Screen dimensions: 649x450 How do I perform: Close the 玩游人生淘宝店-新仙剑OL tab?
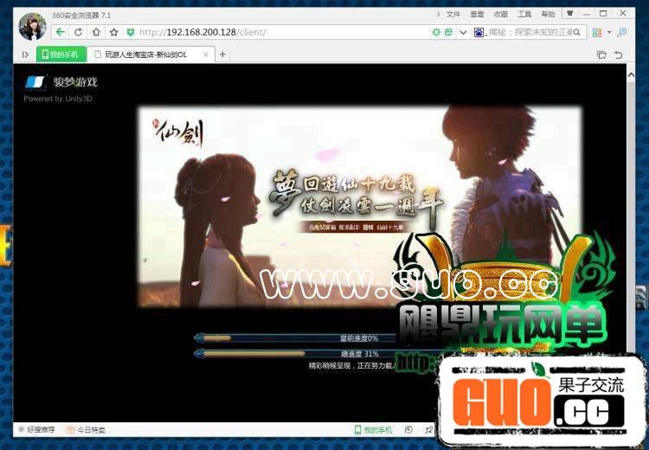pos(206,55)
